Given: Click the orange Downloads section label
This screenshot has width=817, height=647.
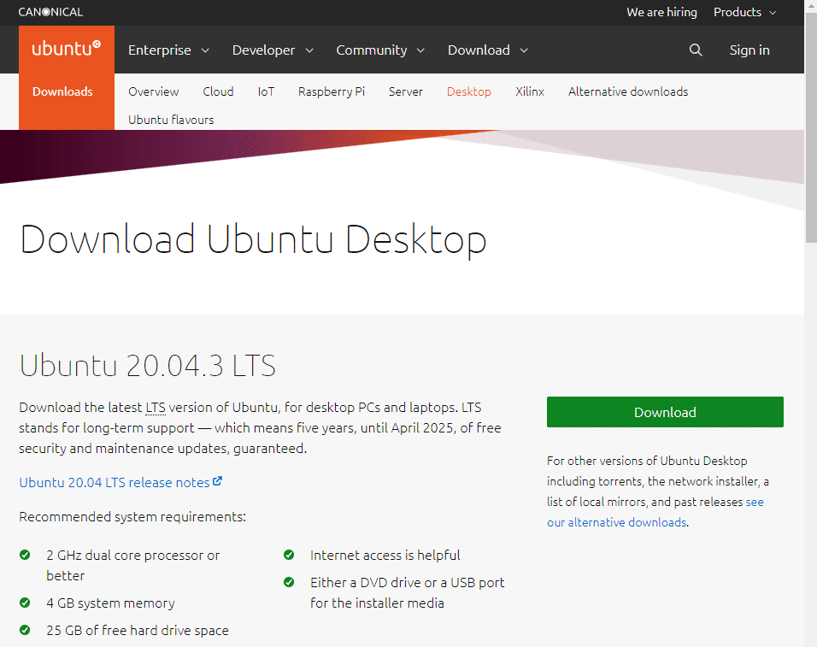Looking at the screenshot, I should (x=62, y=91).
